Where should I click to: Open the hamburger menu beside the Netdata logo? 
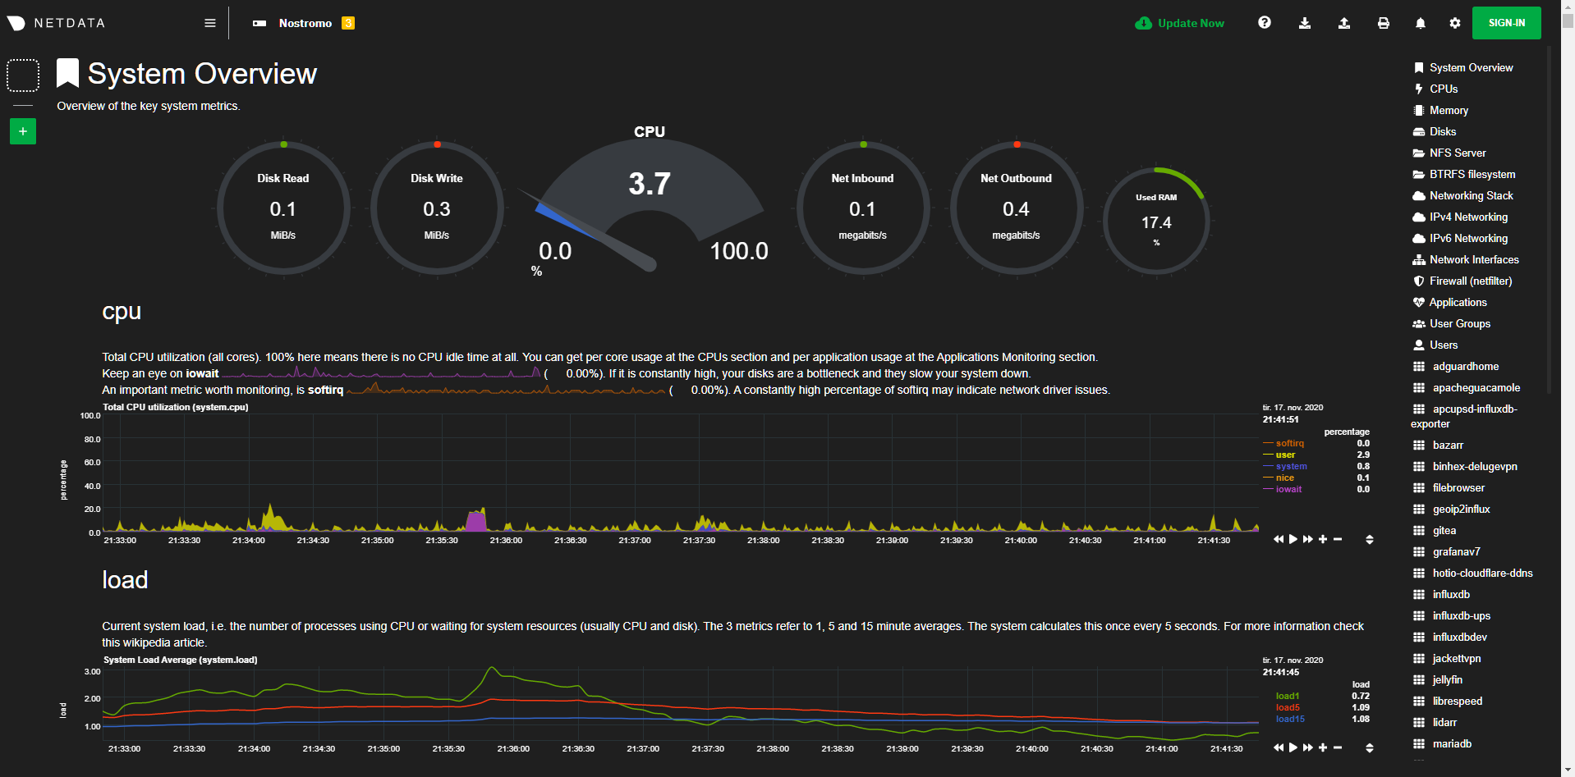210,23
